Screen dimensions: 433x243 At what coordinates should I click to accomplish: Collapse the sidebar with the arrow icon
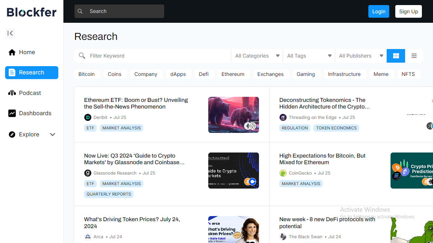[x=10, y=33]
